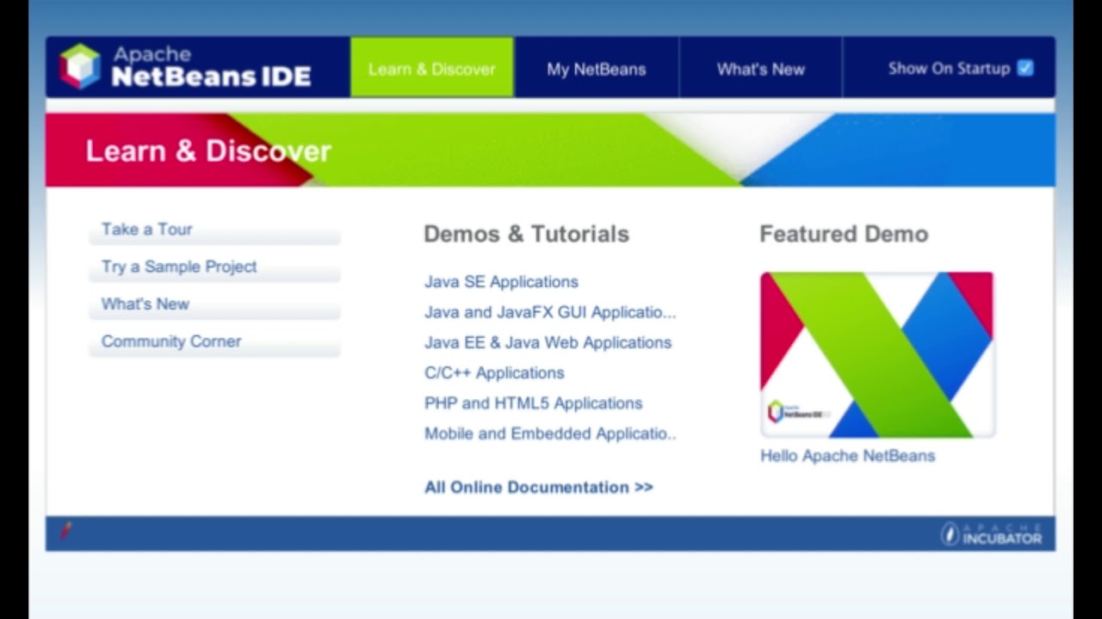Open All Online Documentation link
The height and width of the screenshot is (619, 1102).
coord(539,487)
